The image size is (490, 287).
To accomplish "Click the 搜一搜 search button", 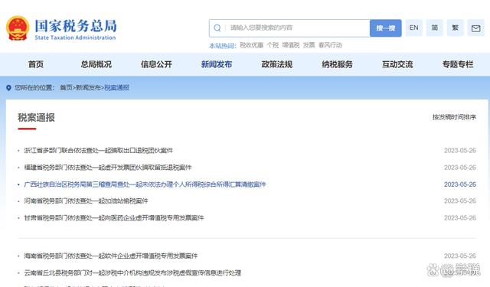I will tap(386, 28).
